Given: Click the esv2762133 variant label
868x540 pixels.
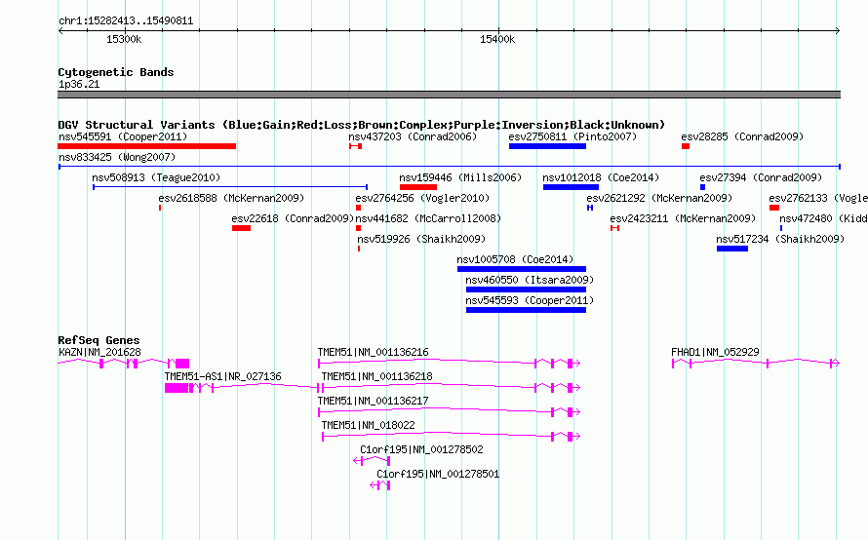Looking at the screenshot, I should point(817,198).
